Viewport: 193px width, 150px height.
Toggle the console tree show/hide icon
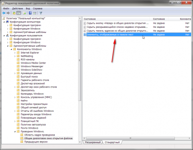[18, 13]
